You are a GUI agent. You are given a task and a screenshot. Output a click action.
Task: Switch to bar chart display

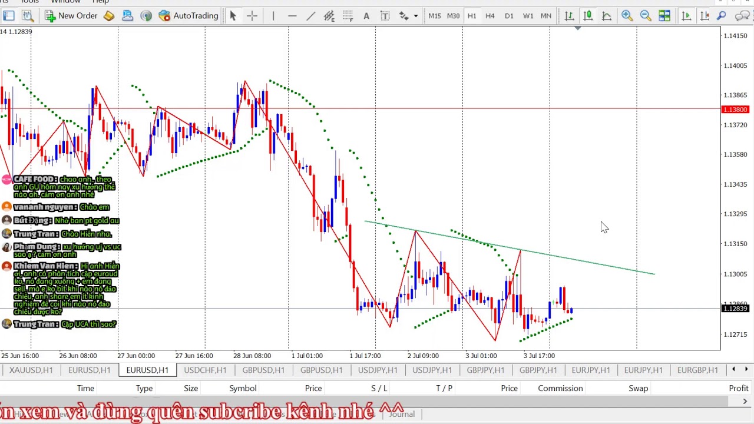(x=569, y=16)
